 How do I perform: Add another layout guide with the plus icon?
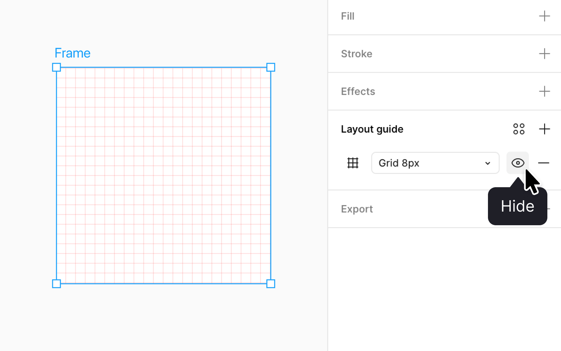544,129
